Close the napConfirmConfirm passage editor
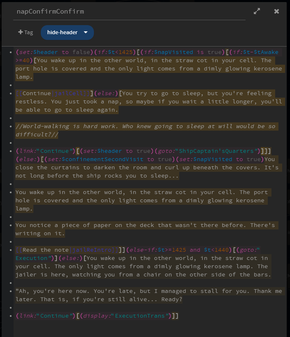Screen dimensions: 290x337 [276, 12]
